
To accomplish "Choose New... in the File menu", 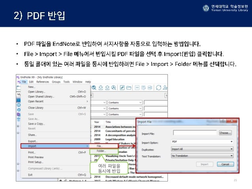I will click(x=56, y=87).
